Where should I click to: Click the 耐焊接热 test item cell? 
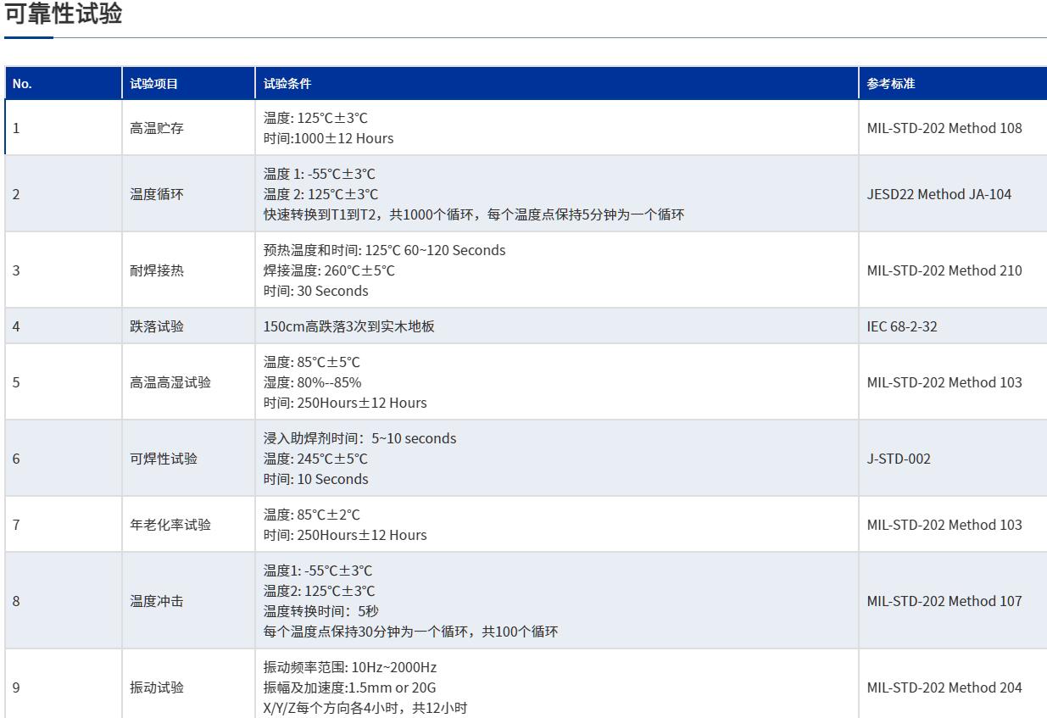(156, 271)
